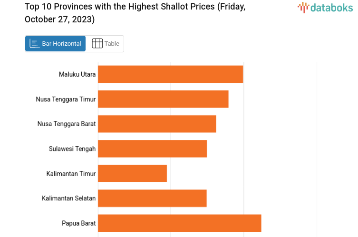
Task: Select the Nusa Tenggara Barat bar
Action: coord(157,124)
